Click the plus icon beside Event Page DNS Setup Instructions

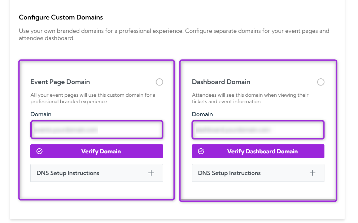(151, 173)
